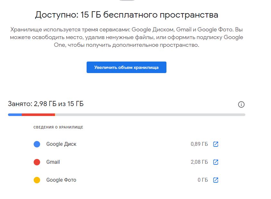Click the Занято: 2,98 ГБ из 15 ГБ text
Image resolution: width=271 pixels, height=199 pixels.
pyautogui.click(x=46, y=104)
